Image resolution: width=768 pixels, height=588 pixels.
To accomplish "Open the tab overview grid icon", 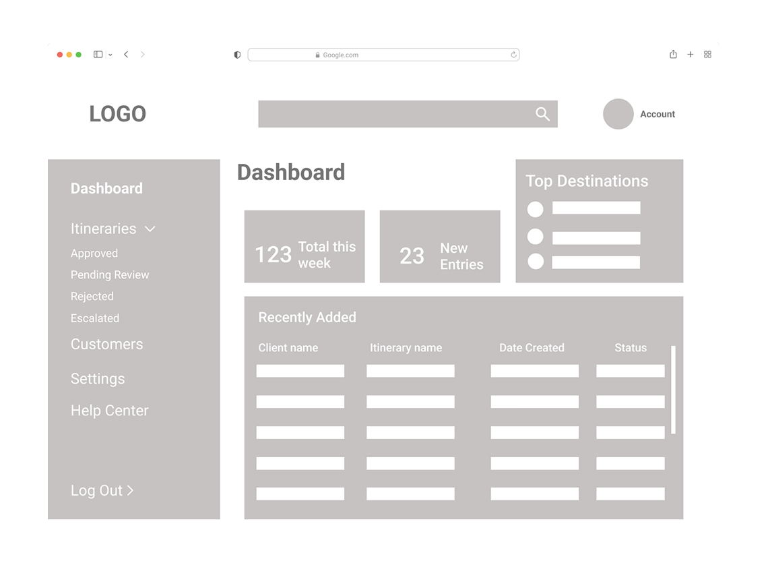I will [x=707, y=54].
